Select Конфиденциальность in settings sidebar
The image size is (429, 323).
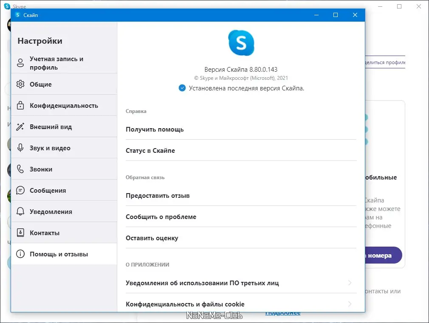pyautogui.click(x=64, y=106)
